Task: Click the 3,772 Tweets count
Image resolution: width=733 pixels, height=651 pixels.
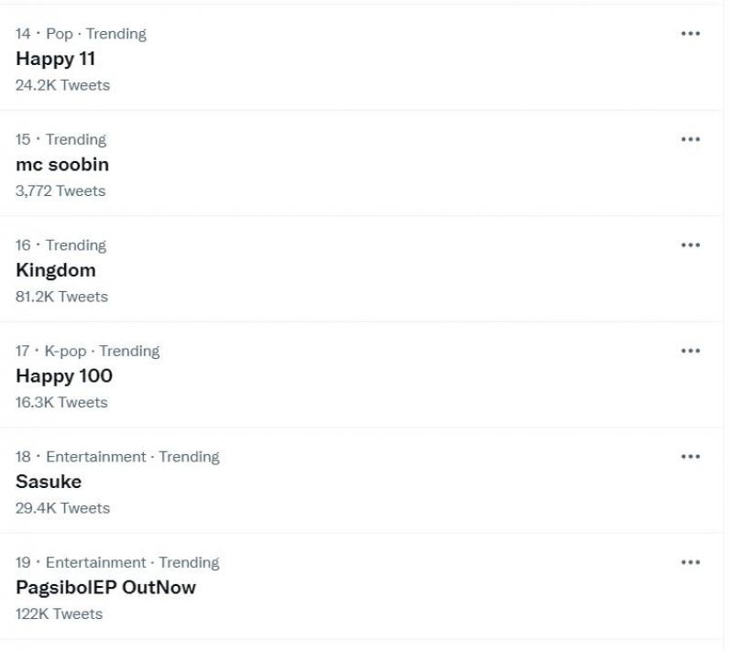Action: tap(60, 191)
